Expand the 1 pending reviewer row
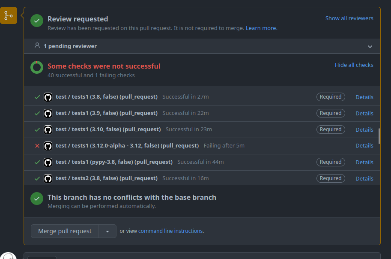Viewport: 391px width, 259px height. (70, 46)
